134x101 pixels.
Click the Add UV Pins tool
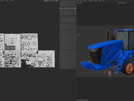68,1
